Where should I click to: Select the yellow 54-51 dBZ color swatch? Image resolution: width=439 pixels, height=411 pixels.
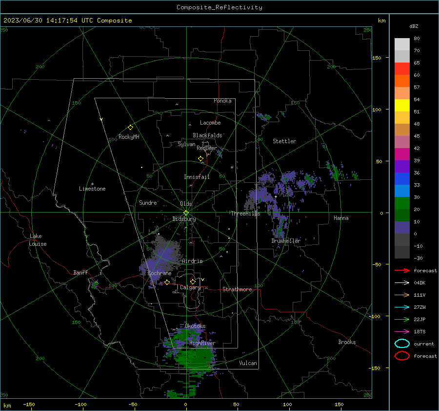tap(402, 106)
